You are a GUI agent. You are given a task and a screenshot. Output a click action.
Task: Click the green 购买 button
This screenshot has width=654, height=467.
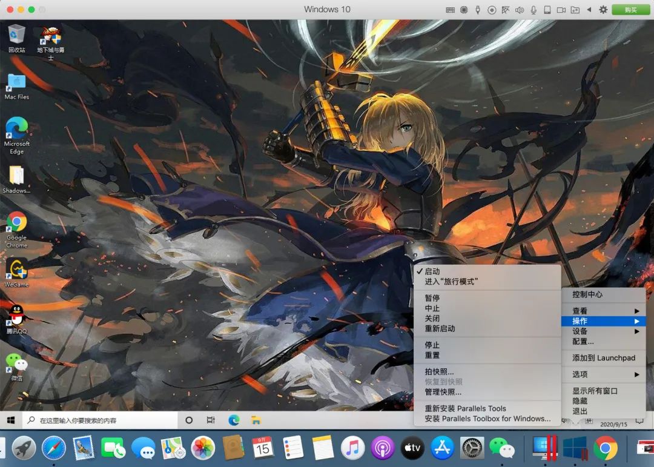pos(630,10)
